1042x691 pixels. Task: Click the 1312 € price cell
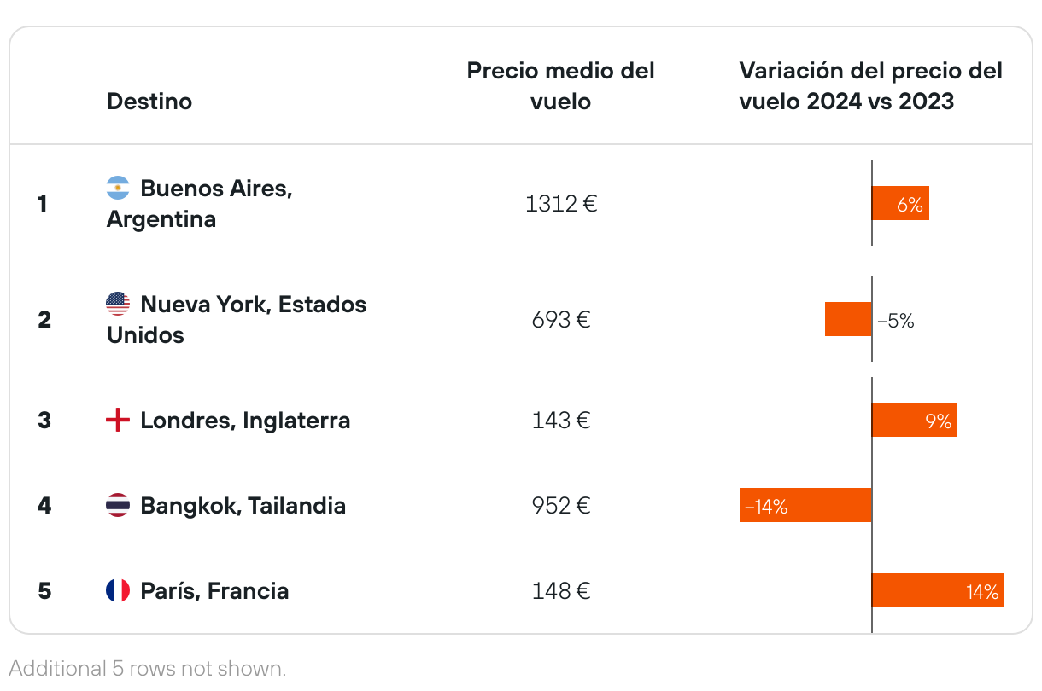[x=560, y=204]
